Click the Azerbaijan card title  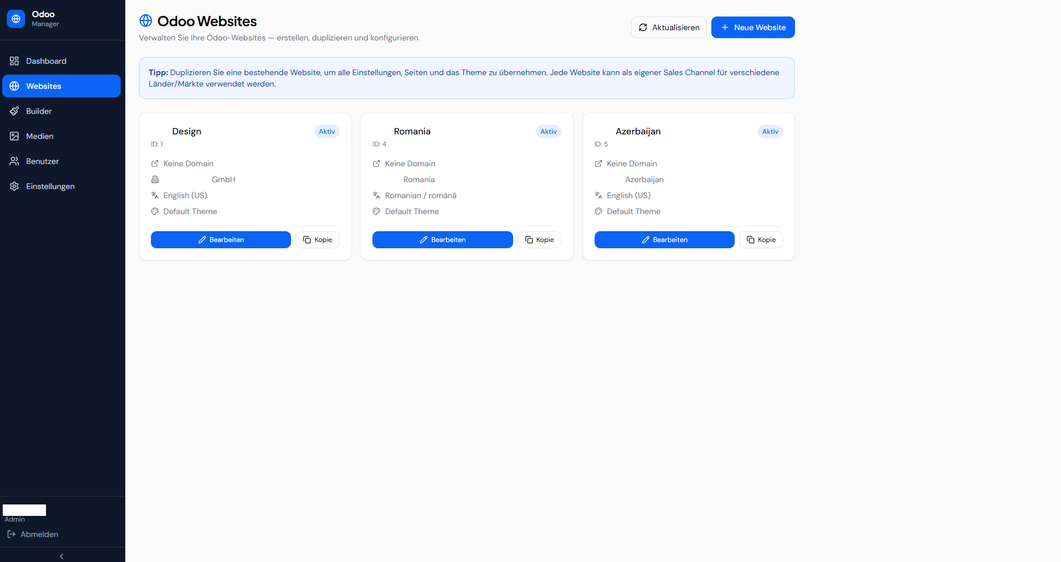coord(638,132)
